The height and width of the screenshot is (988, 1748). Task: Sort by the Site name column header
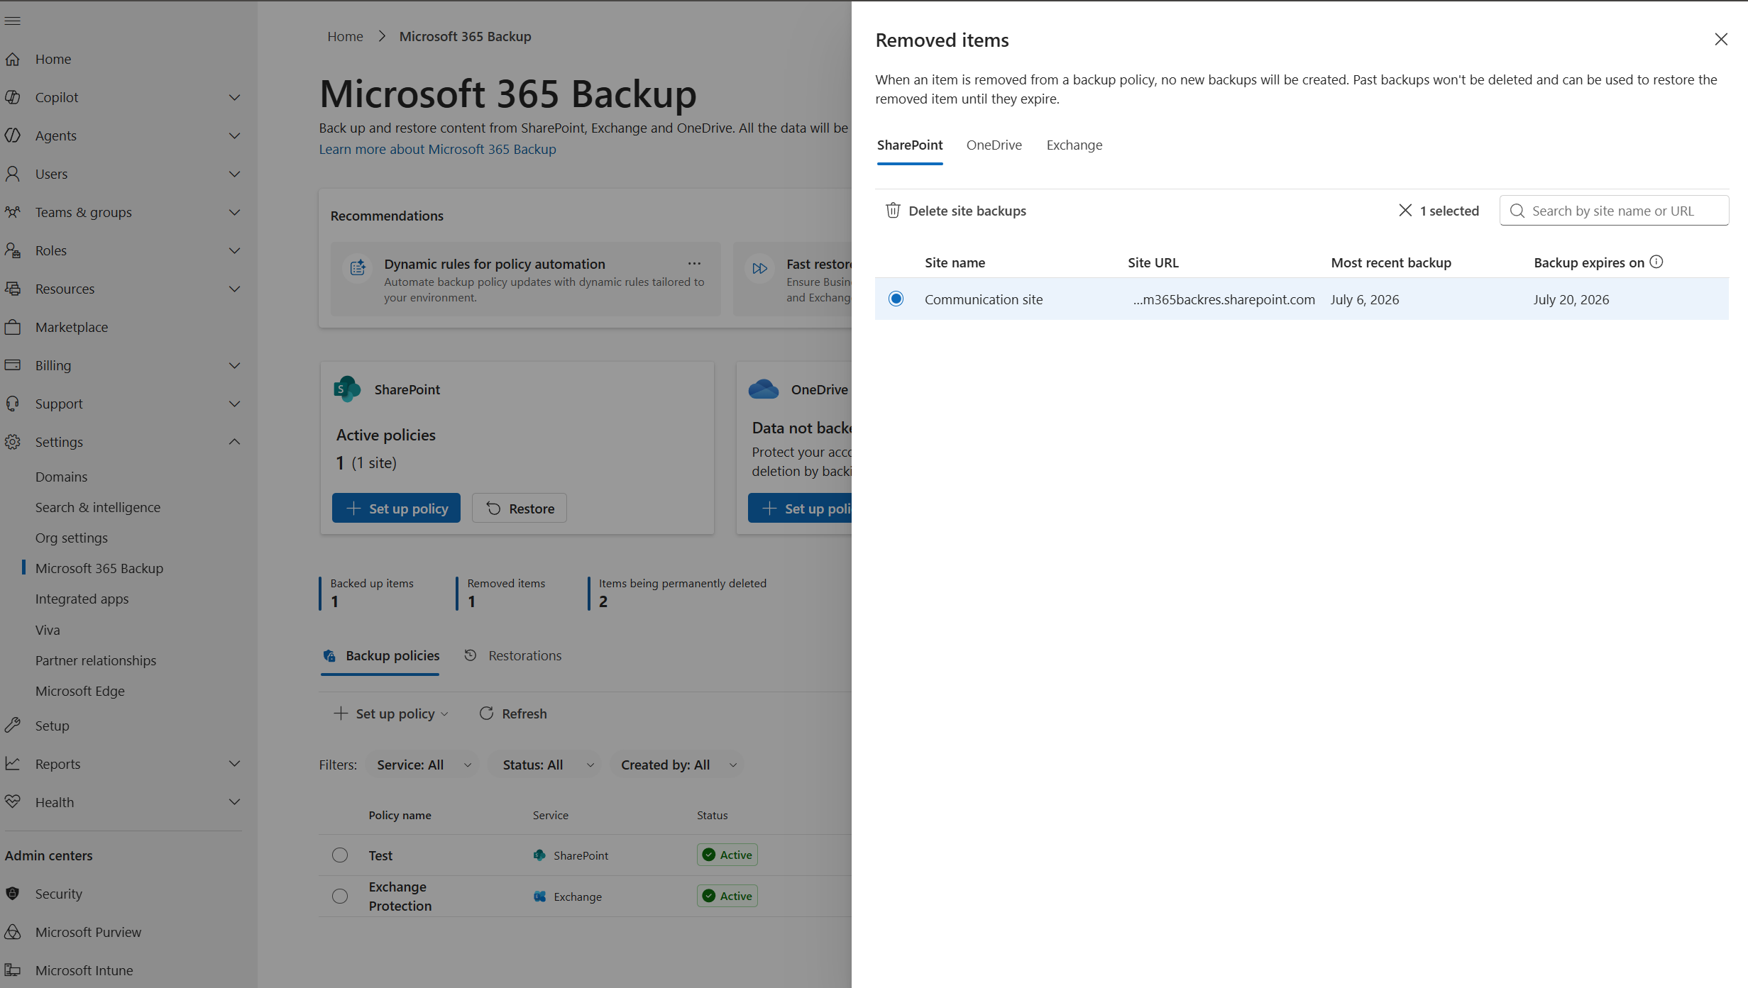click(955, 262)
